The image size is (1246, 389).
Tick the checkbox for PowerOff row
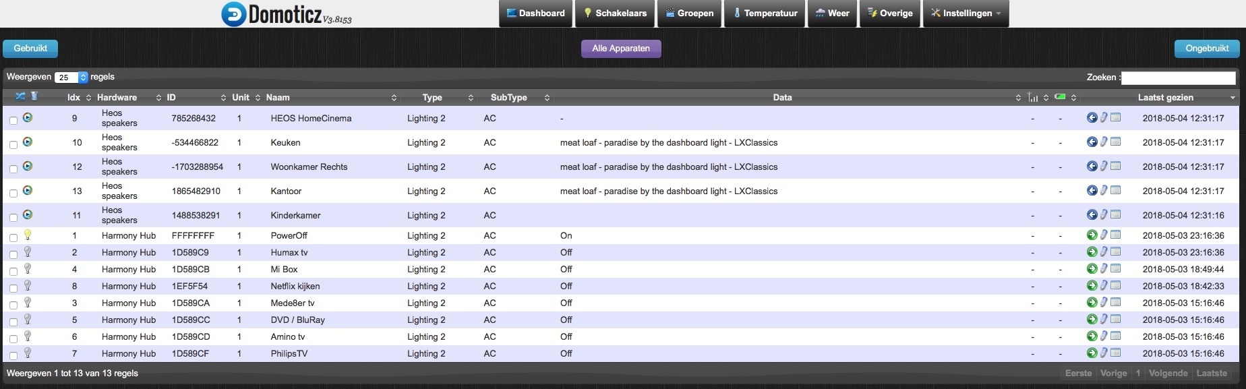click(13, 238)
